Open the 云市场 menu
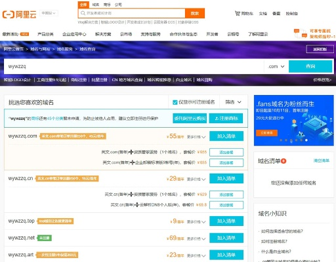The image size is (336, 262). click(x=126, y=34)
